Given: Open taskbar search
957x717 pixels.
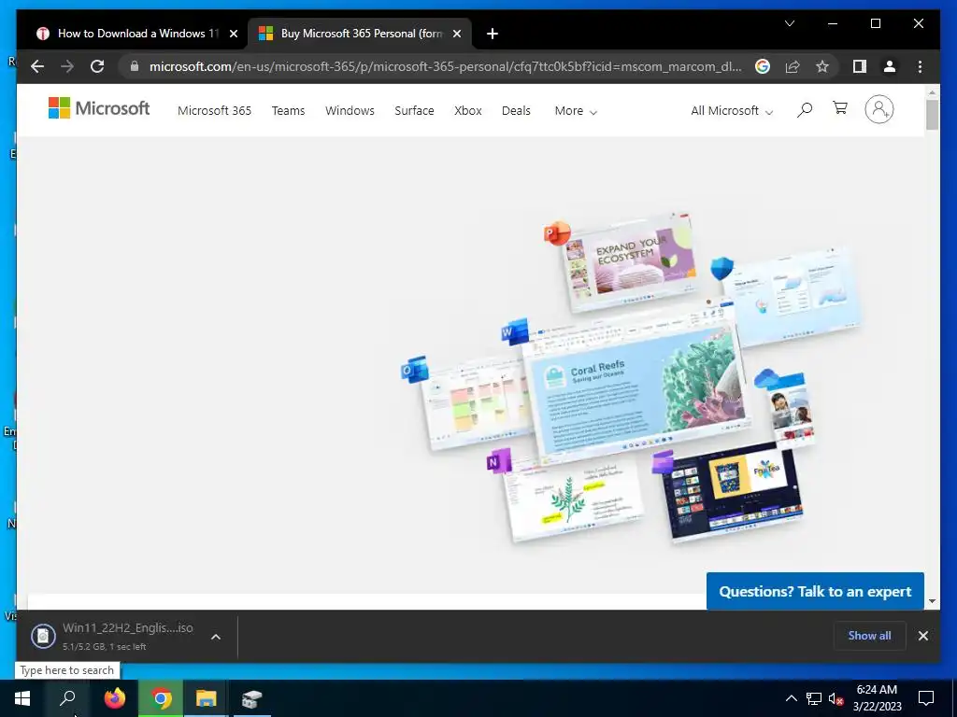Looking at the screenshot, I should 67,698.
